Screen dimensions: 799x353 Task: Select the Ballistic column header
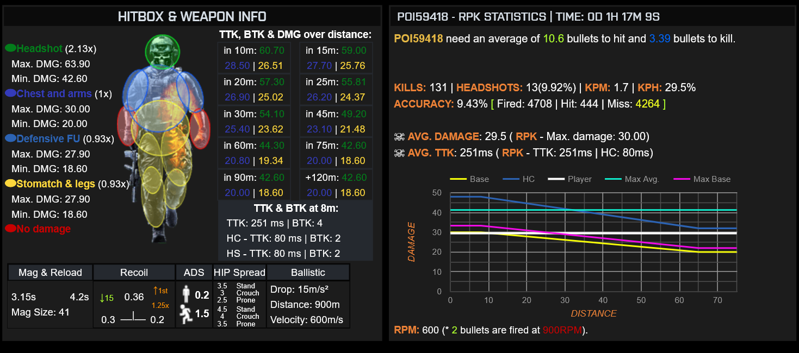pos(308,273)
